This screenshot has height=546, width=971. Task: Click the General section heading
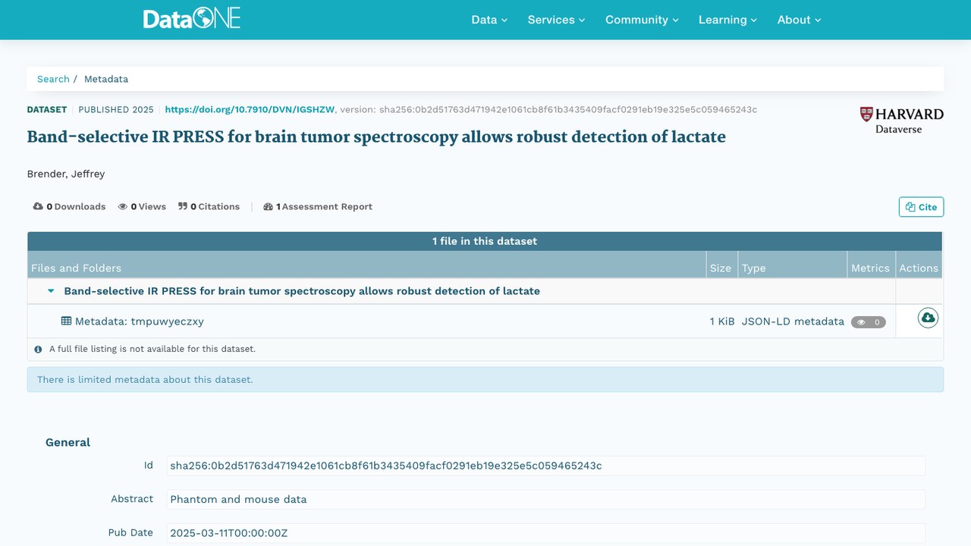coord(68,442)
